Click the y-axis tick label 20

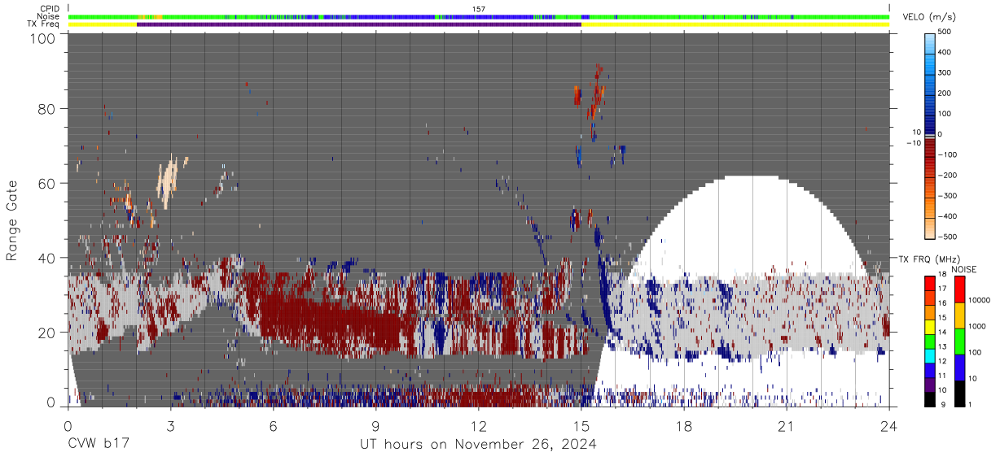(46, 332)
